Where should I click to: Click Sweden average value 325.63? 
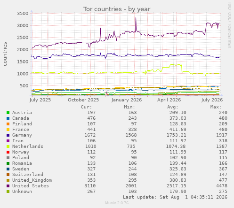tap(178, 169)
